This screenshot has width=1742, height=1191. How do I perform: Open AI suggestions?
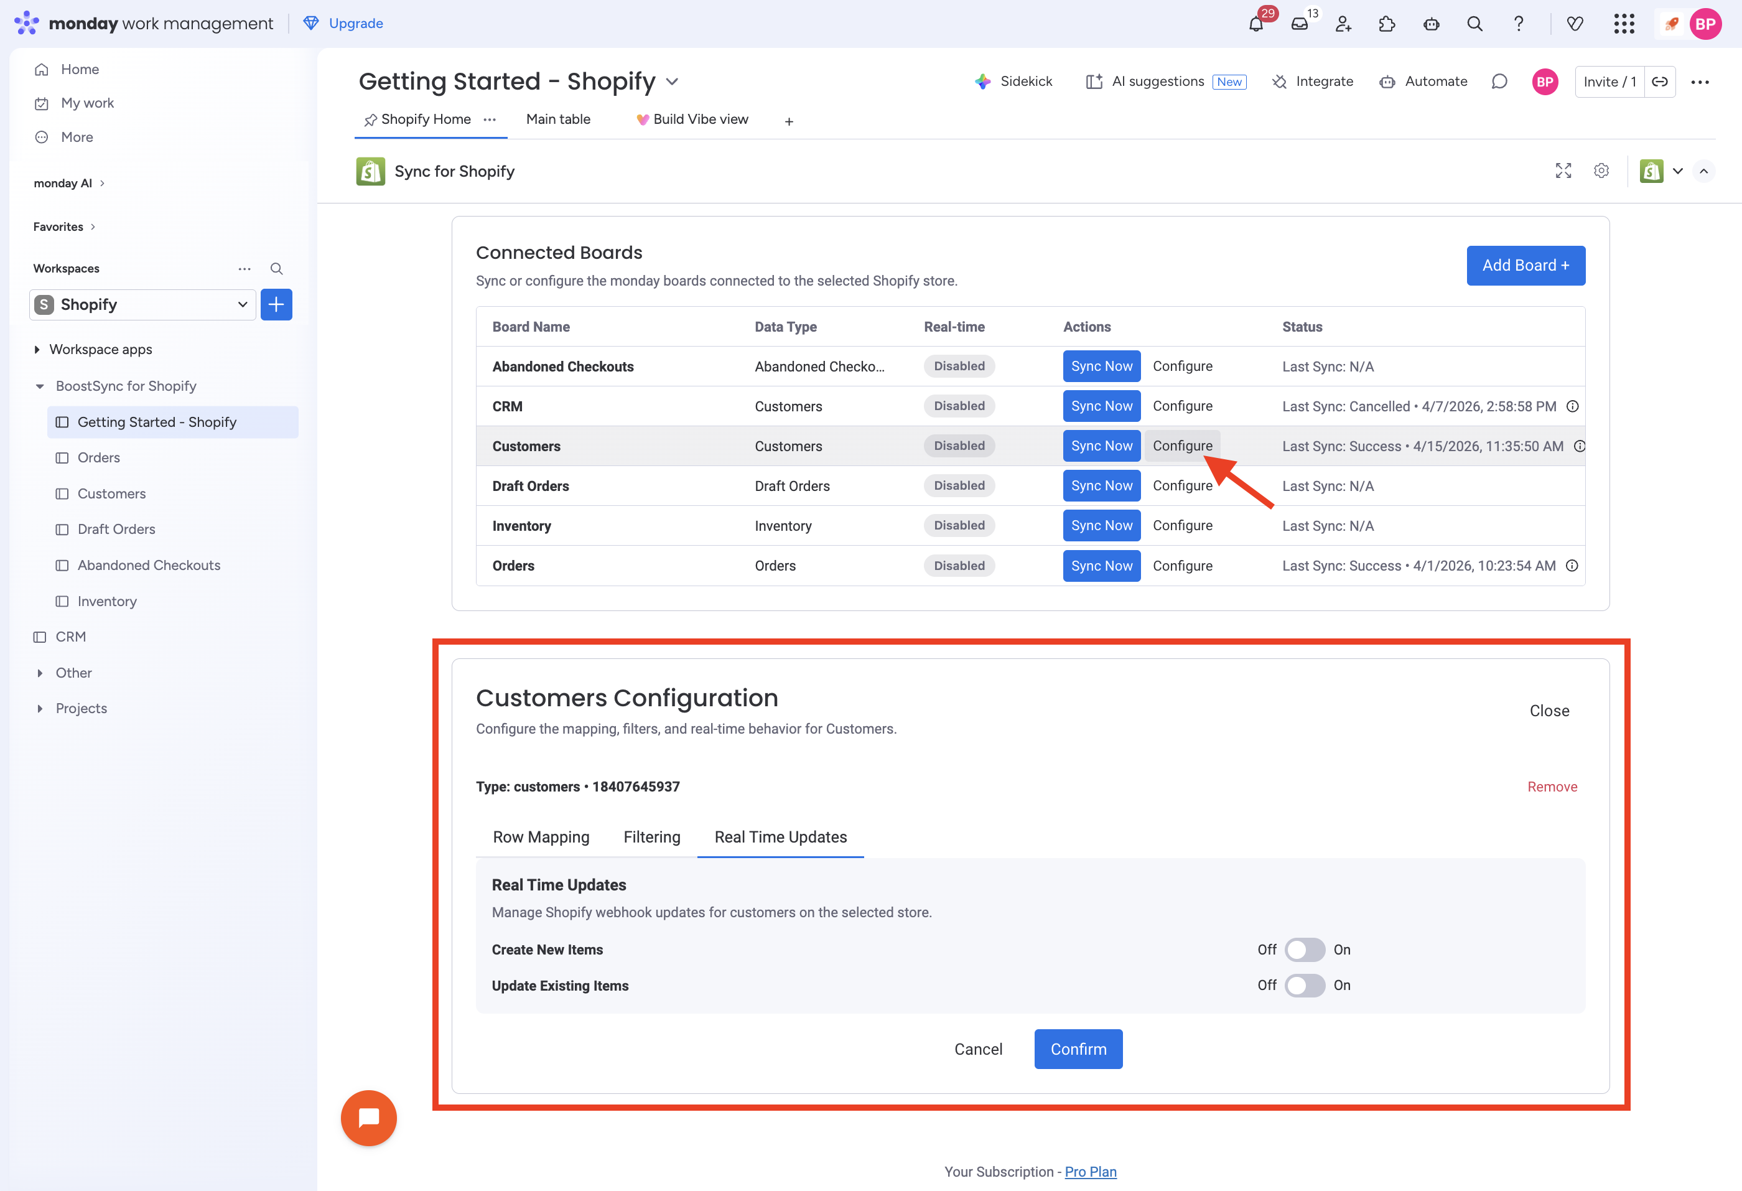pyautogui.click(x=1165, y=82)
